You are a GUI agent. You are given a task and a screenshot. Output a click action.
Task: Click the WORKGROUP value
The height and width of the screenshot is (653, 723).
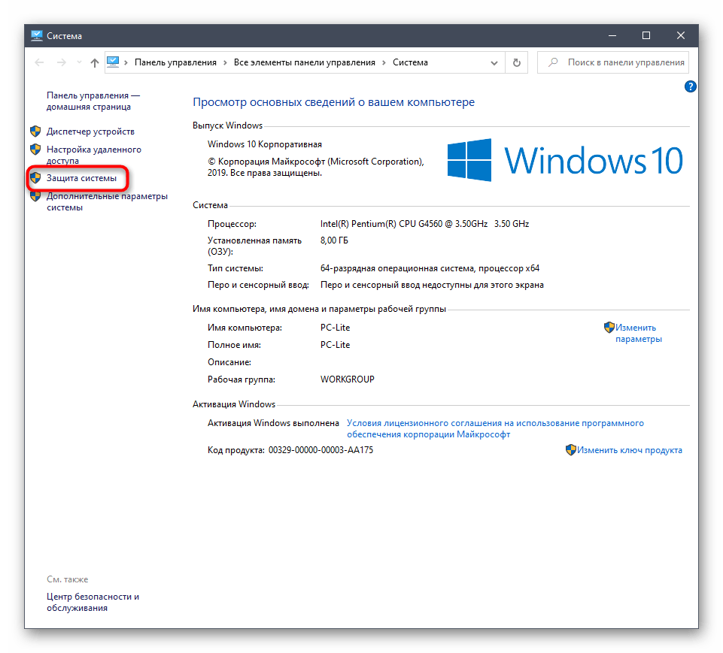[348, 379]
